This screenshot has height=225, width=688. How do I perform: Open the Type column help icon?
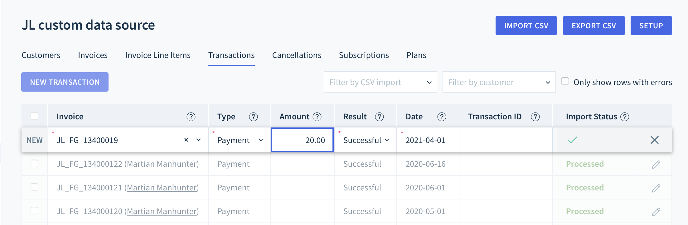coord(253,117)
